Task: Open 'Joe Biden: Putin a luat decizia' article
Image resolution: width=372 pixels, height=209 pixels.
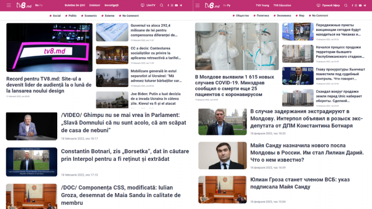Action: pyautogui.click(x=156, y=99)
